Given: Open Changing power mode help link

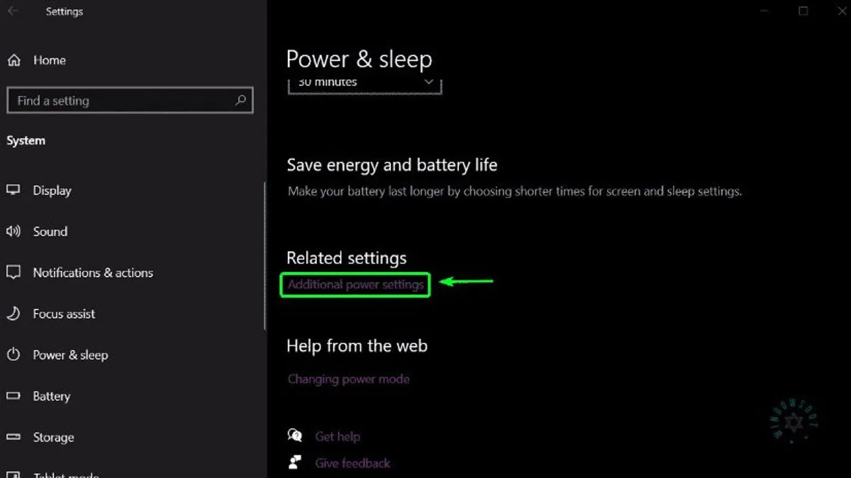Looking at the screenshot, I should (x=348, y=379).
